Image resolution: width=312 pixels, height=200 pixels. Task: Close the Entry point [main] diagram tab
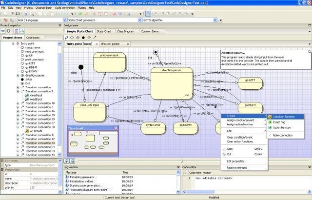(x=97, y=44)
